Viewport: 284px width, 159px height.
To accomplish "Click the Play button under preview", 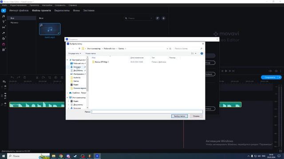I will point(226,71).
